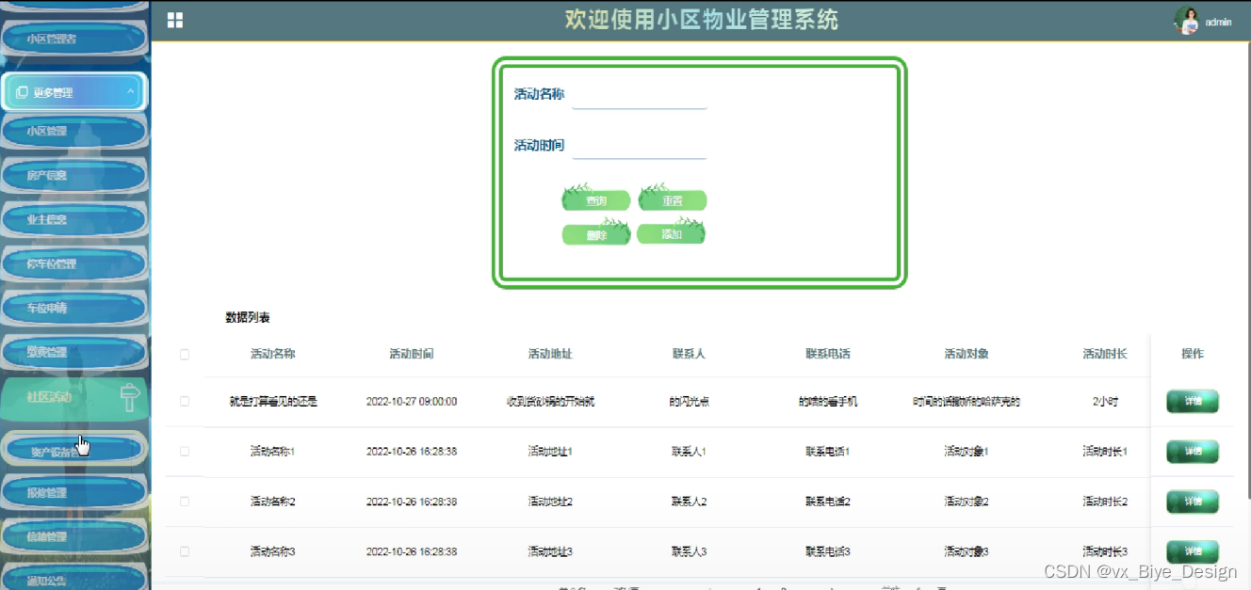Open 小区管理 sidebar item

tap(74, 132)
